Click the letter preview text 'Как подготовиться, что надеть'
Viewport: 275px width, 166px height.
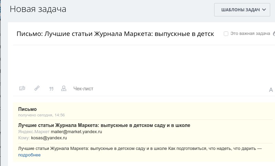(199, 149)
